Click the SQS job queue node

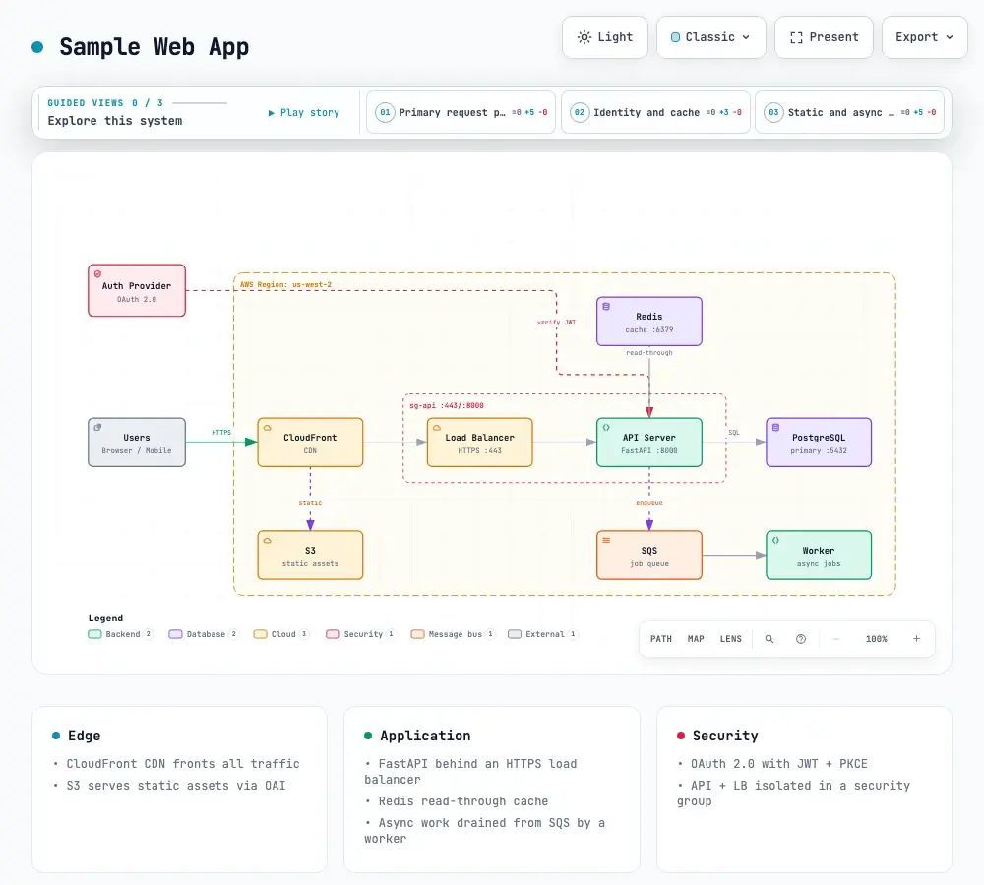(648, 555)
